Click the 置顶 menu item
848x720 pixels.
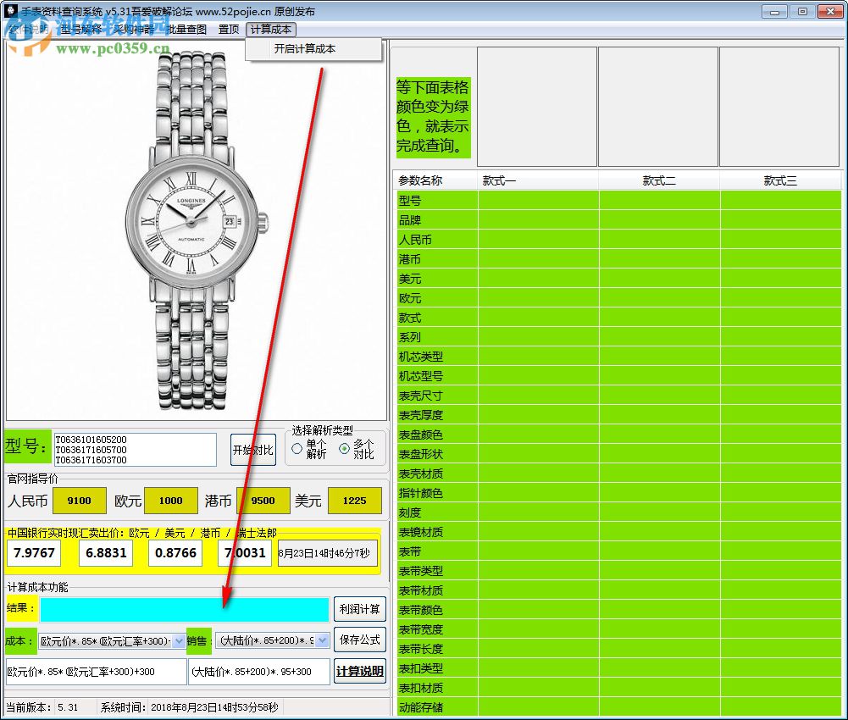[228, 29]
